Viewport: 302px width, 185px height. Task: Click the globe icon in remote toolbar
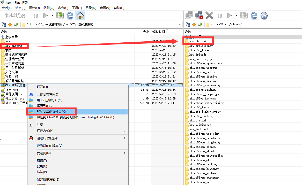pos(264,16)
